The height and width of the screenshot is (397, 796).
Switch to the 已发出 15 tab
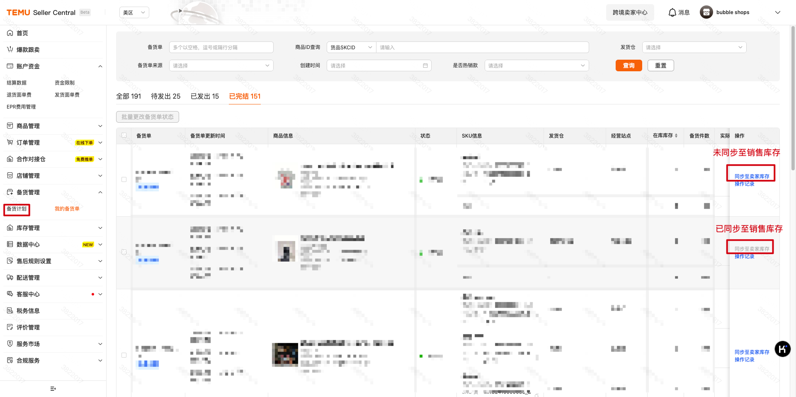point(204,96)
